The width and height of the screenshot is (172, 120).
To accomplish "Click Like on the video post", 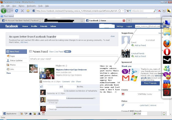I will pyautogui.click(x=73, y=82).
